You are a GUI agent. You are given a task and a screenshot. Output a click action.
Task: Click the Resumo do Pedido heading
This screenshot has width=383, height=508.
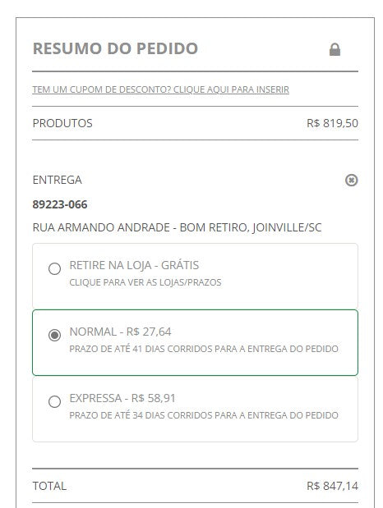point(115,48)
